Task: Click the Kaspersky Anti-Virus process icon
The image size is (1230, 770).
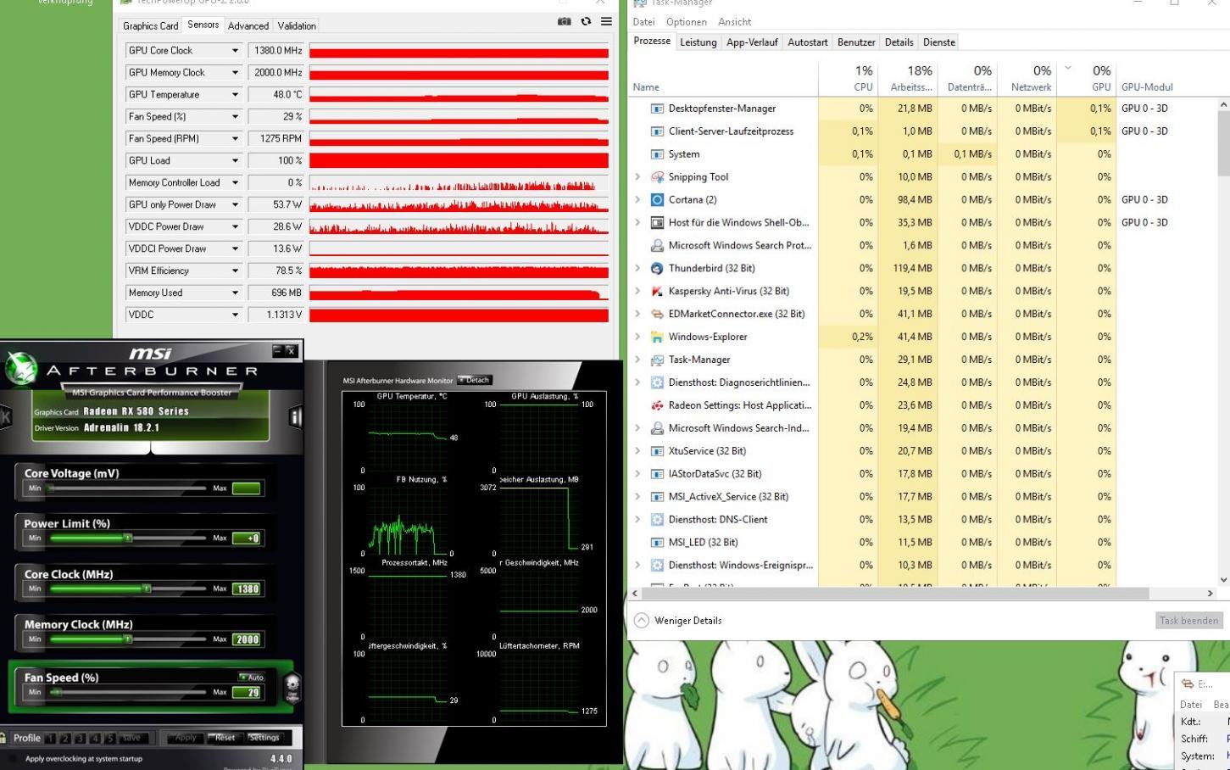Action: point(656,291)
